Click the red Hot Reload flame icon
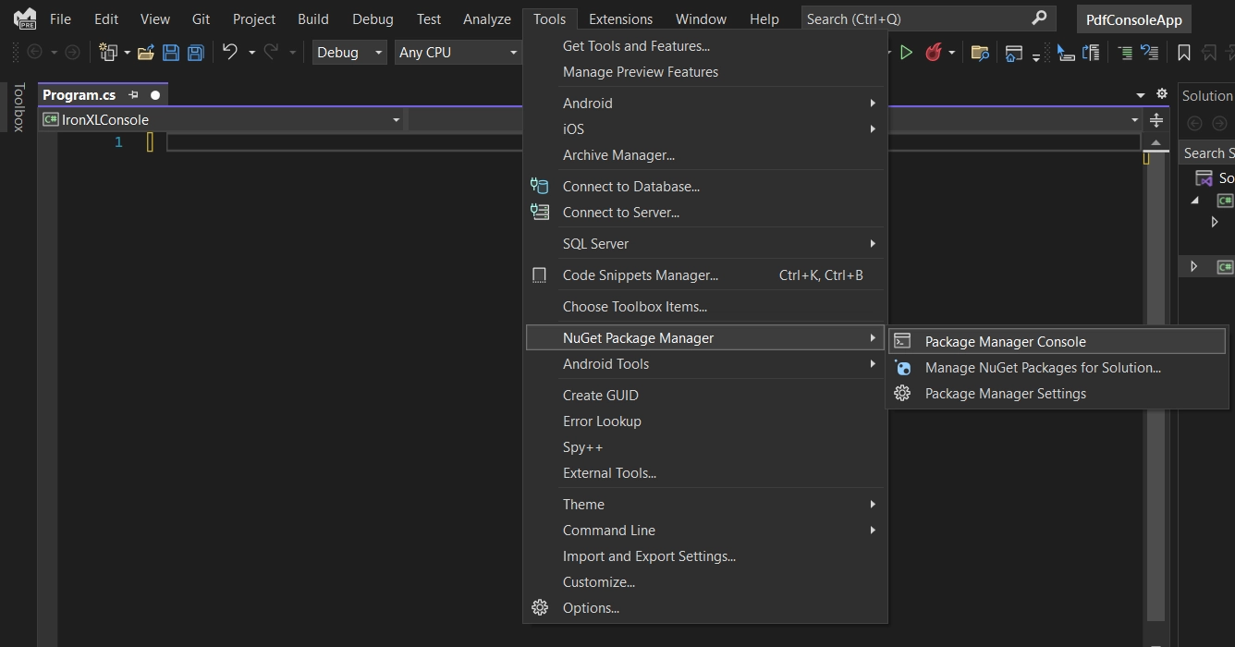Viewport: 1235px width, 647px height. 933,53
